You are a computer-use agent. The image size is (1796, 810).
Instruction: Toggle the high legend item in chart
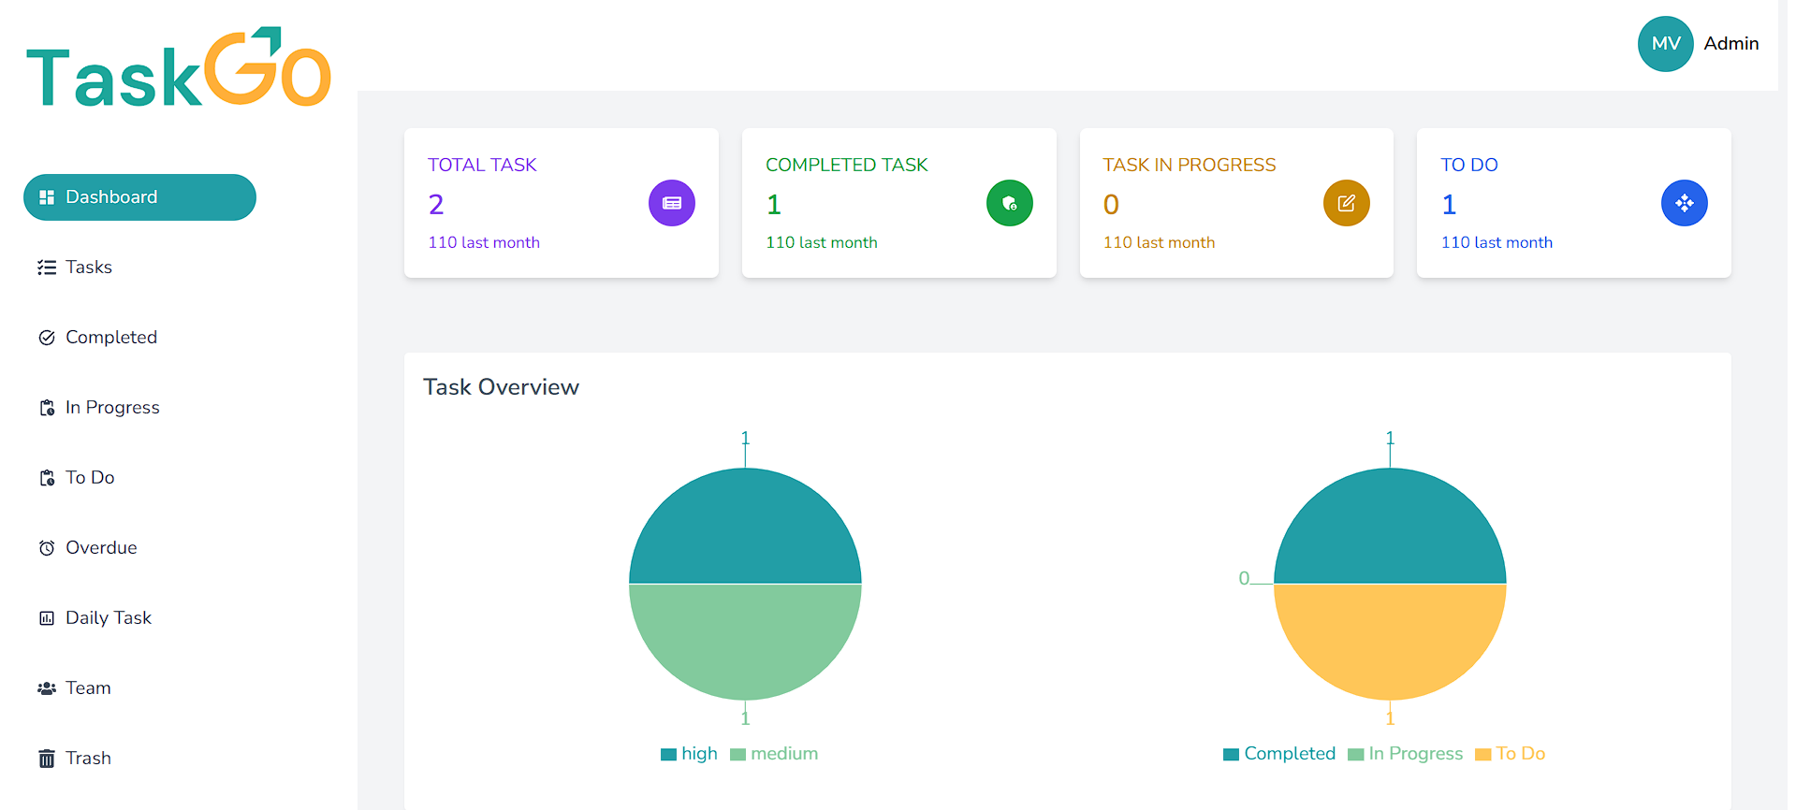pos(689,754)
